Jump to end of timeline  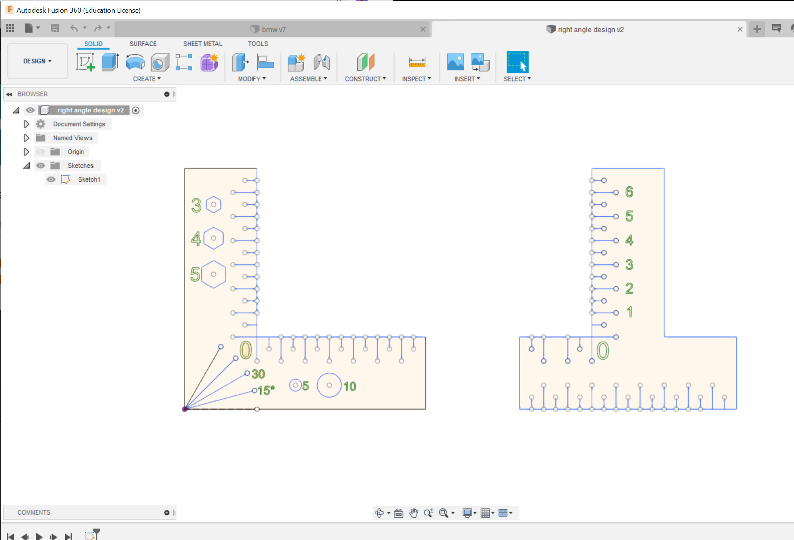[x=68, y=536]
